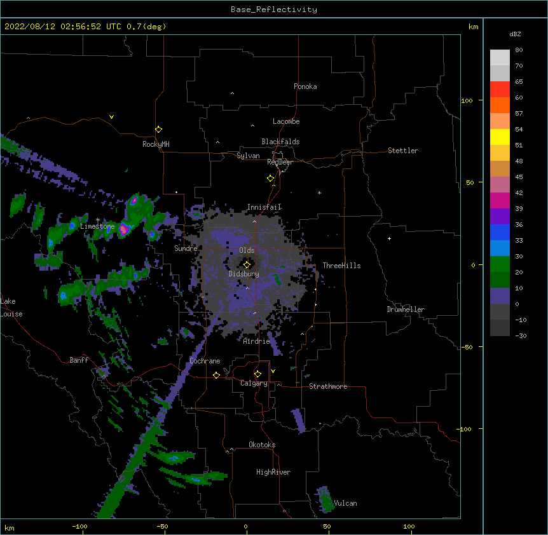Click the 100 tick on bottom axis
Screen dimensions: 548x535
[x=409, y=526]
